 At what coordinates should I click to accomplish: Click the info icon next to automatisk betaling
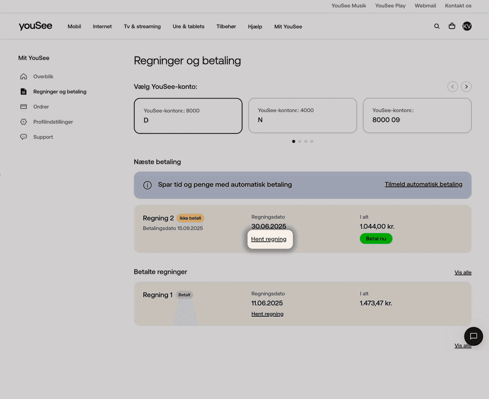(147, 185)
